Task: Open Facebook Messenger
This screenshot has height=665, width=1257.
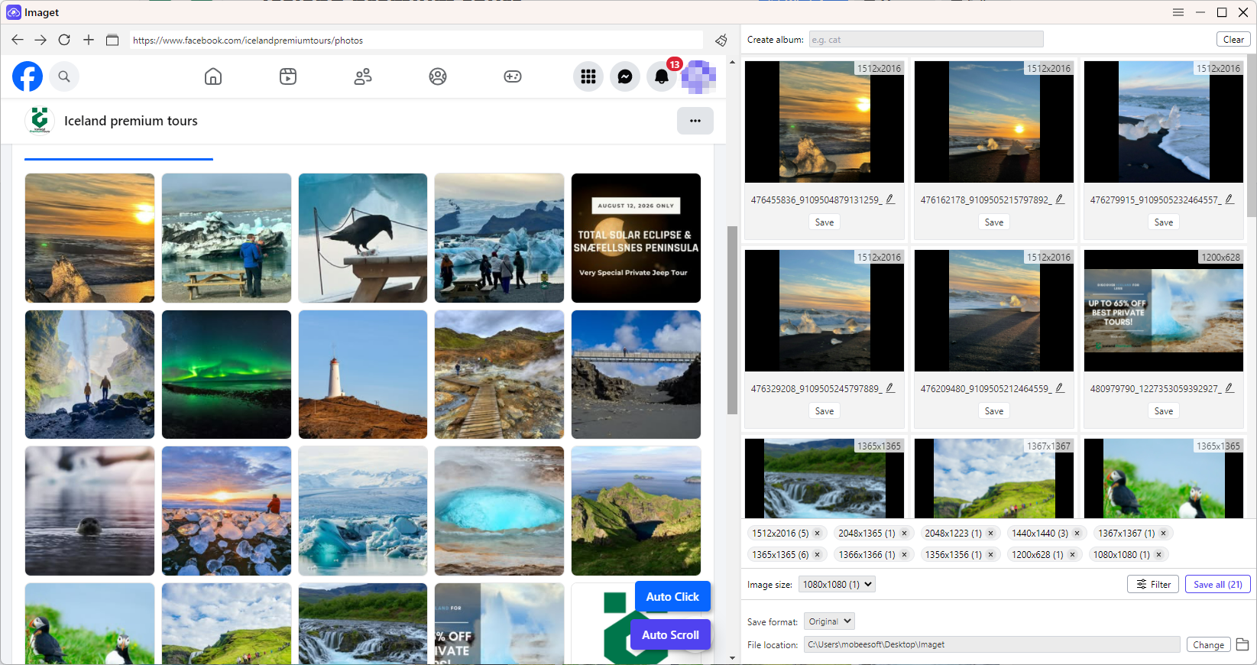Action: pyautogui.click(x=625, y=76)
